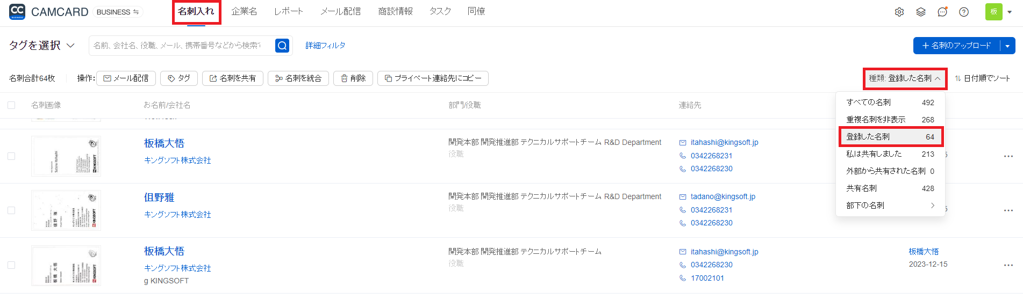This screenshot has height=300, width=1023.
Task: Open the user account dropdown arrow
Action: (1010, 12)
